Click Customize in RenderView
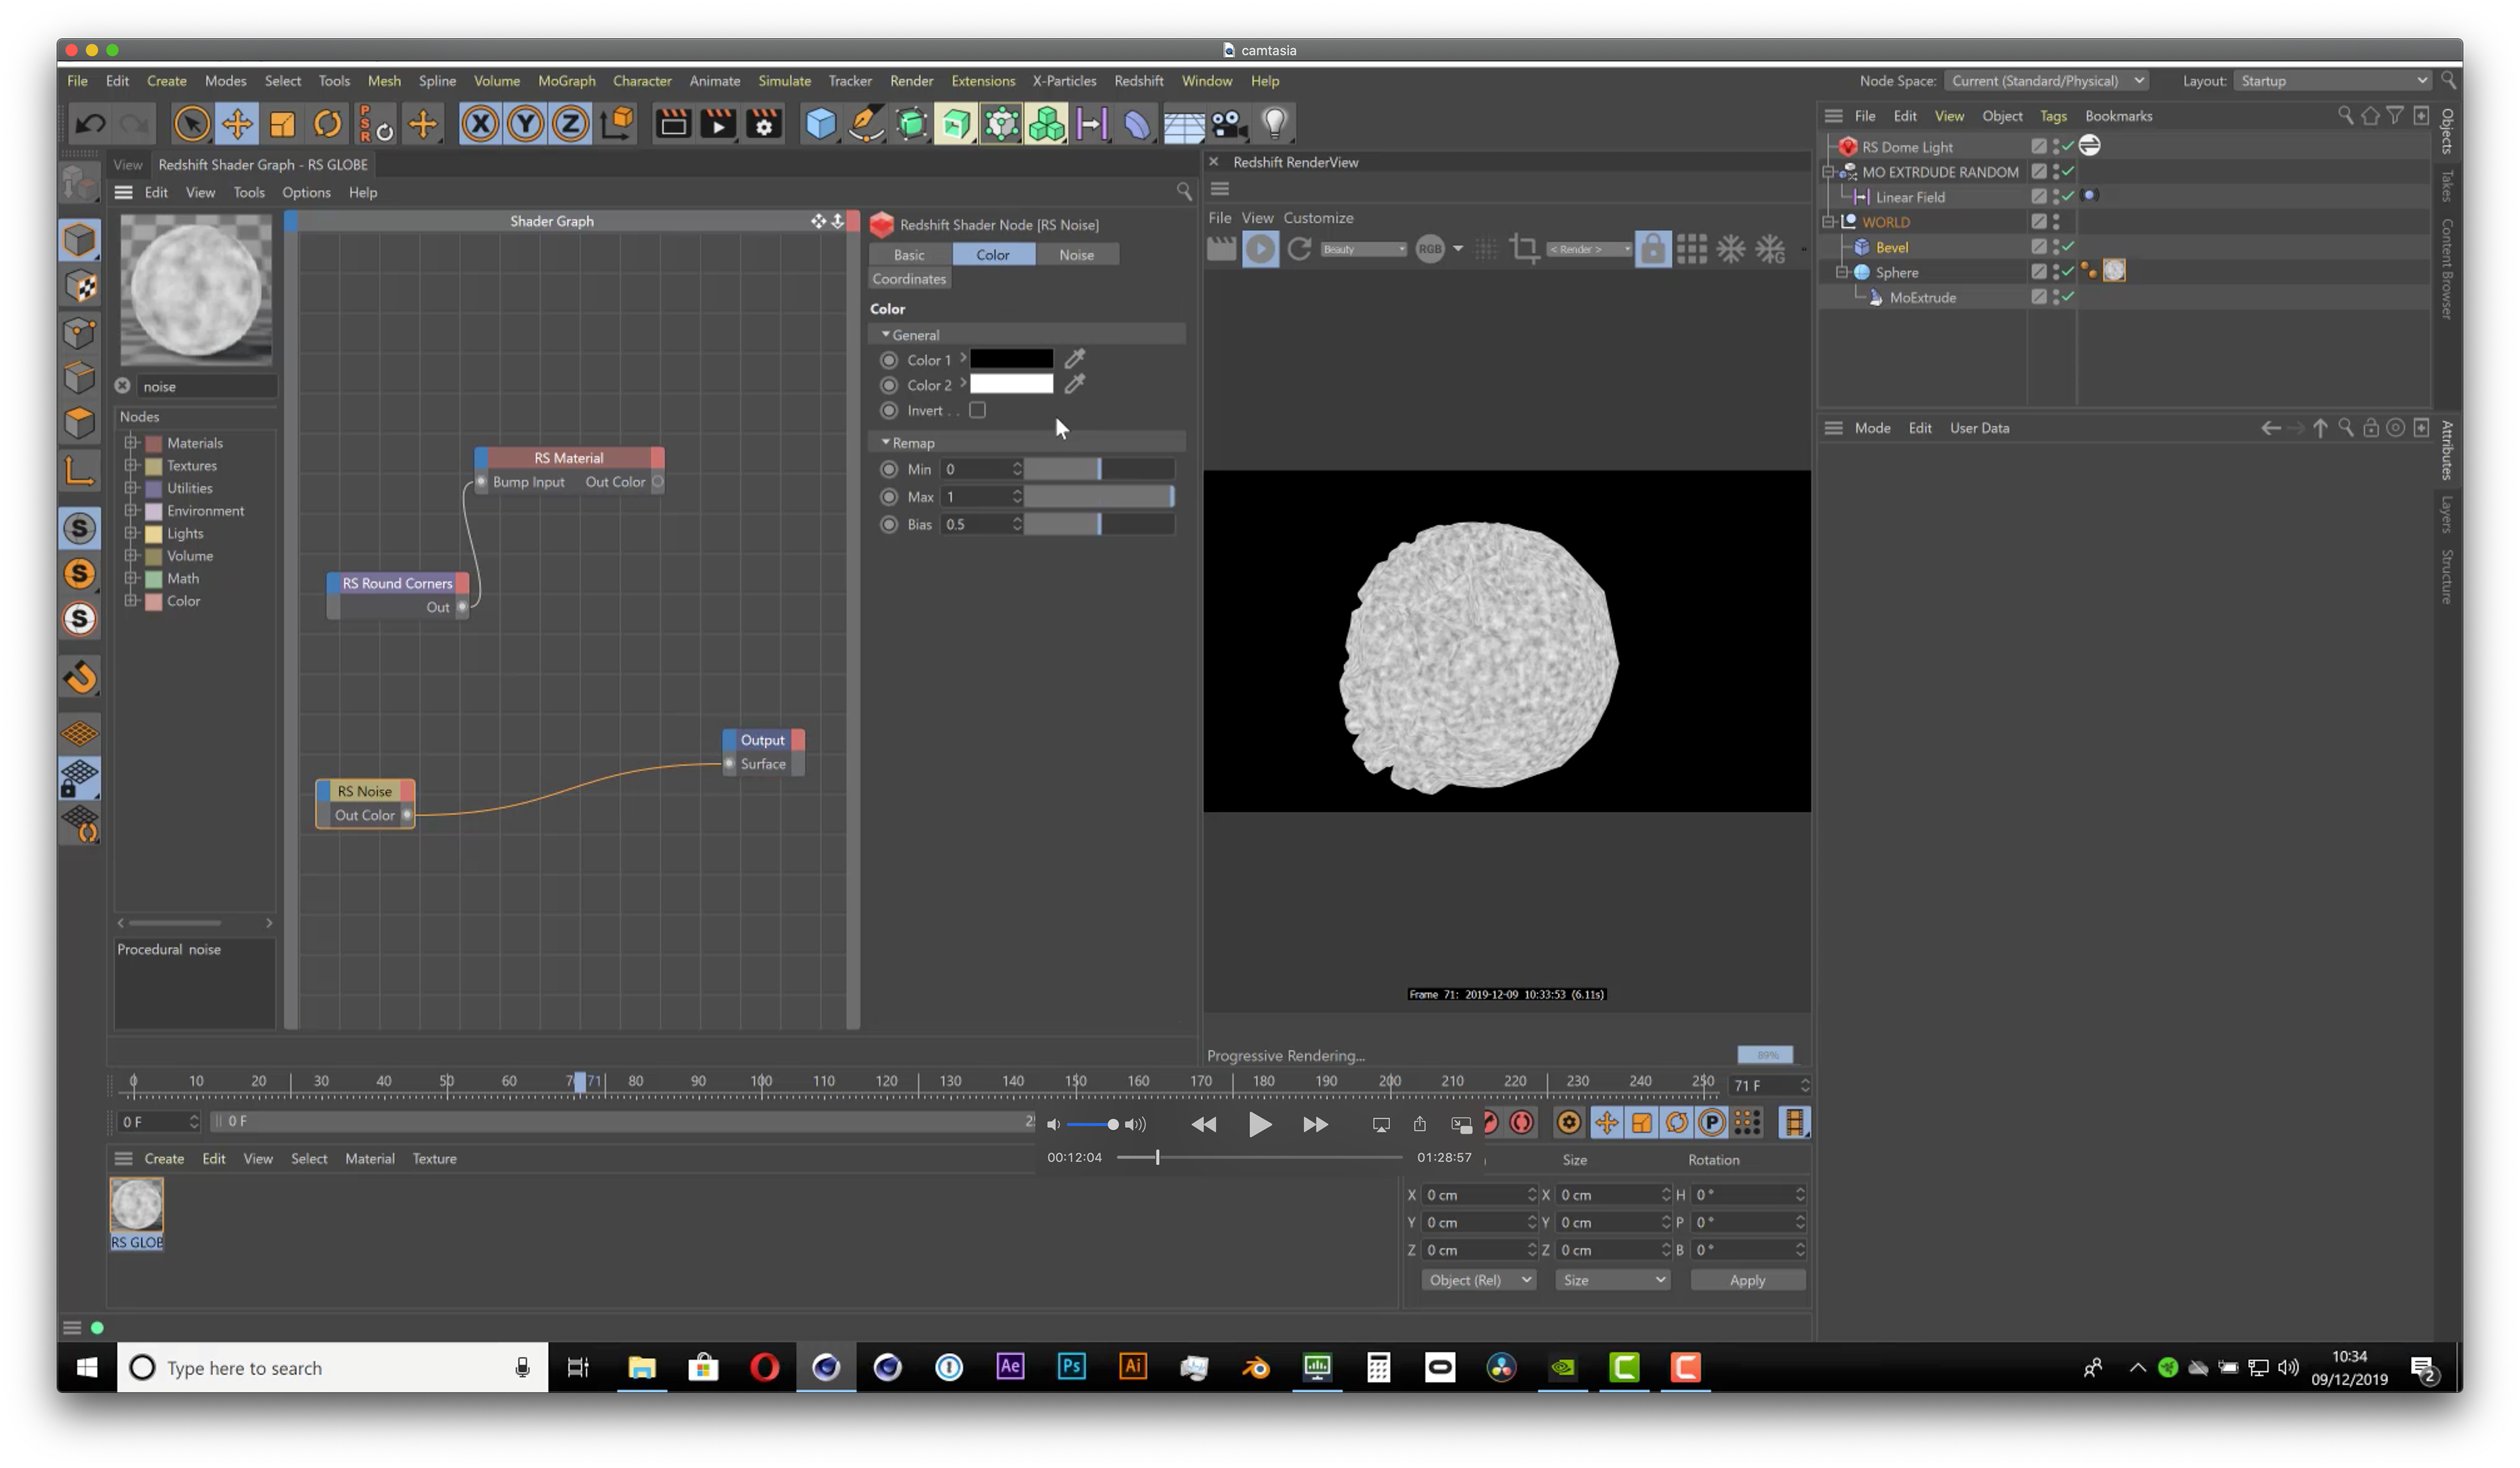The image size is (2520, 1468). [x=1318, y=218]
